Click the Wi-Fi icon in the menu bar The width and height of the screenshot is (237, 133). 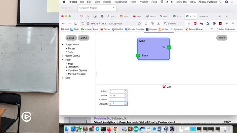coord(162,2)
